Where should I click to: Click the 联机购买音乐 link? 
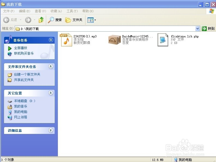tap(24, 53)
